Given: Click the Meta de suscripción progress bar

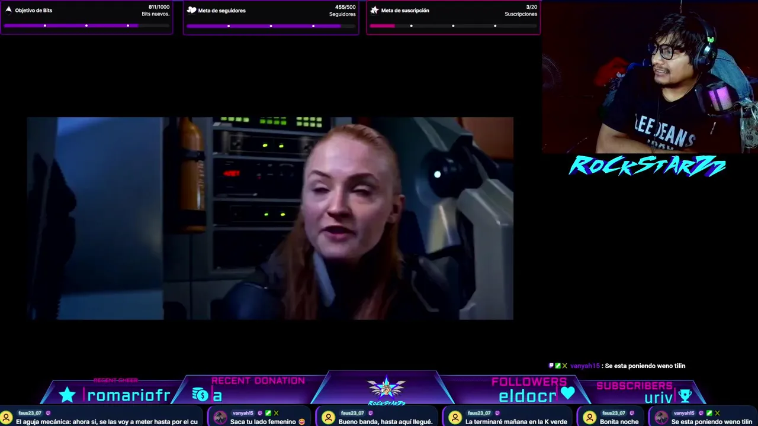Looking at the screenshot, I should [453, 25].
